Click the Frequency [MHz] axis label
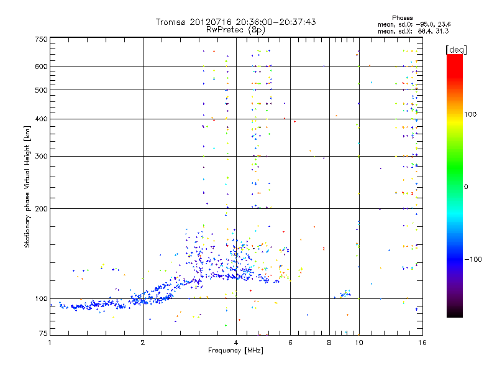497x373 pixels. pos(235,351)
